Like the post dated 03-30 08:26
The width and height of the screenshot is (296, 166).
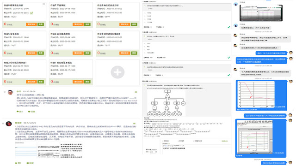[19, 112]
